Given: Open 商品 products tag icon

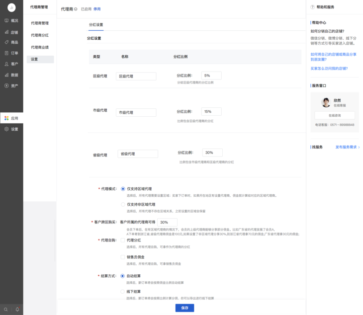Looking at the screenshot, I should 6,42.
